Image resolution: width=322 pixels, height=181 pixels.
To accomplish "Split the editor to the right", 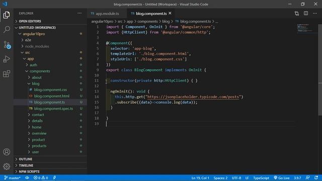I will click(x=306, y=14).
